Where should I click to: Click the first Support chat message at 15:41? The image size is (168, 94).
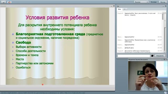tap(140, 14)
